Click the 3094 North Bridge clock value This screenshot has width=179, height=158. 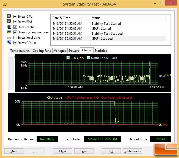[161, 76]
